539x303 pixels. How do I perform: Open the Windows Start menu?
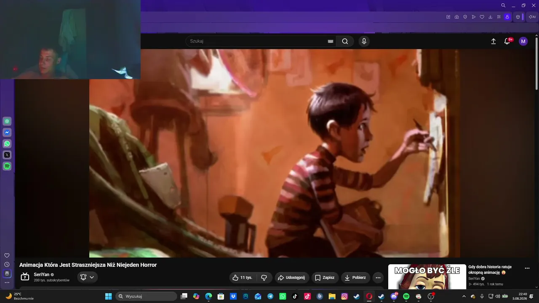pos(108,296)
